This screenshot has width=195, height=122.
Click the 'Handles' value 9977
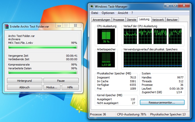180,77
